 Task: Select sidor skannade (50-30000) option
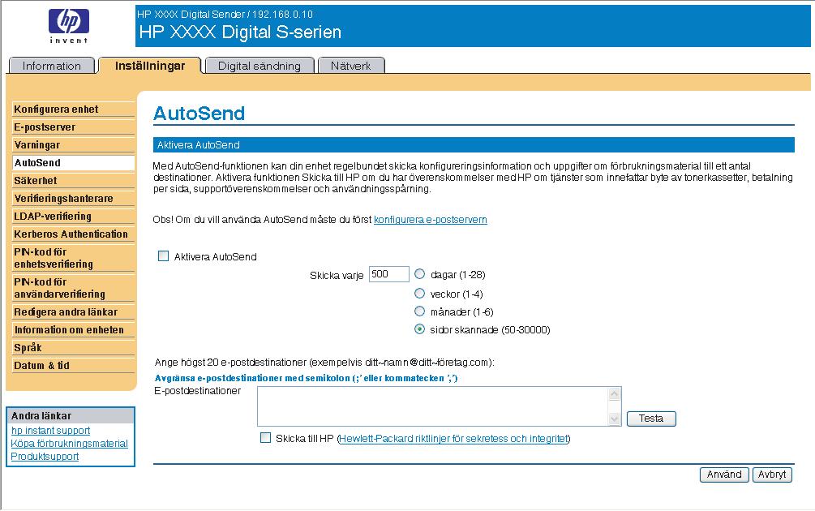click(x=419, y=329)
